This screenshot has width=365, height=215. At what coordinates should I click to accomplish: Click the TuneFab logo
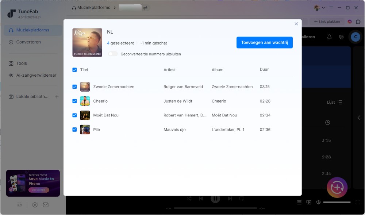pos(11,14)
